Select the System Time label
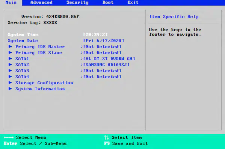The width and height of the screenshot is (225, 149). click(x=23, y=35)
